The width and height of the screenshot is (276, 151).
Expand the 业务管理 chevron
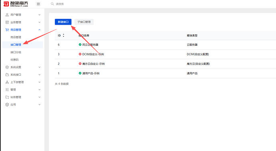click(40, 22)
